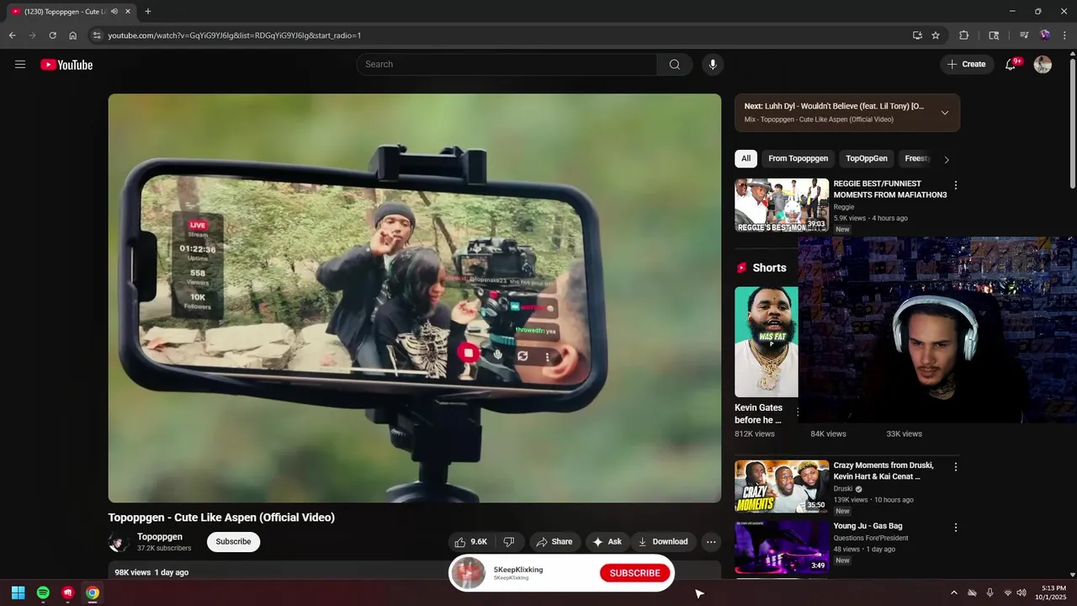Open the browser home page

(x=73, y=35)
